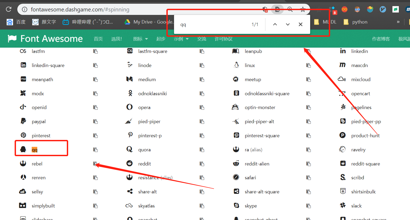
Task: Open the 首页 nav item
Action: pos(98,39)
